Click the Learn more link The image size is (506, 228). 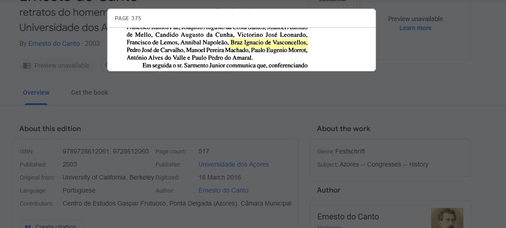[415, 28]
